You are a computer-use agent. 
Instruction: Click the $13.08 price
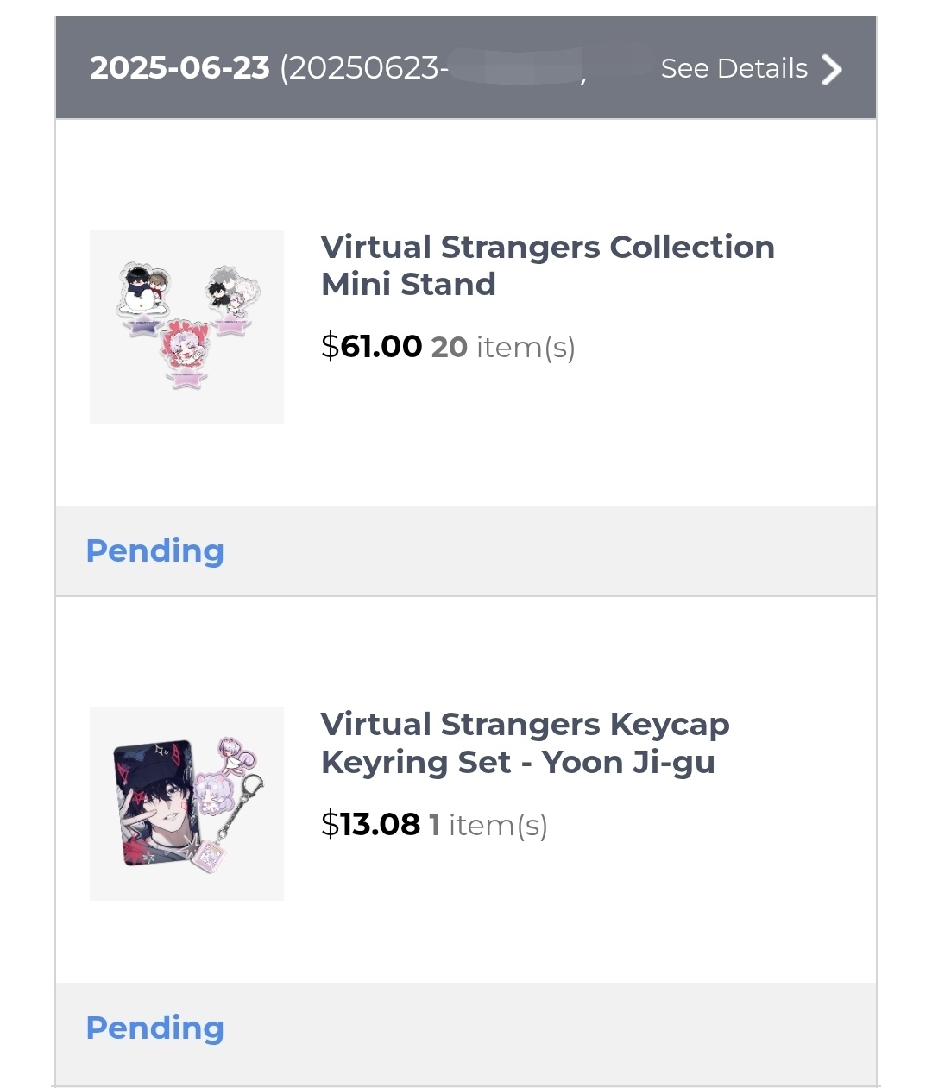370,824
